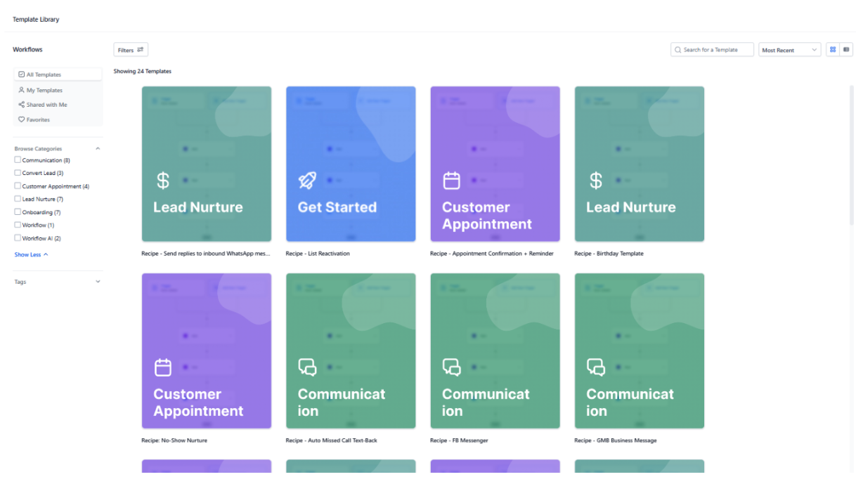This screenshot has height=477, width=856.
Task: Check the Customer Appointment (4) category
Action: click(18, 186)
